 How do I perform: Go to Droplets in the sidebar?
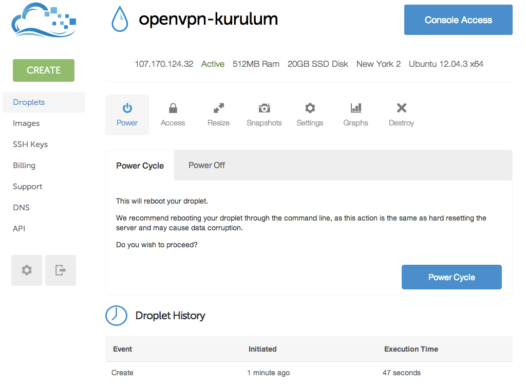[44, 102]
